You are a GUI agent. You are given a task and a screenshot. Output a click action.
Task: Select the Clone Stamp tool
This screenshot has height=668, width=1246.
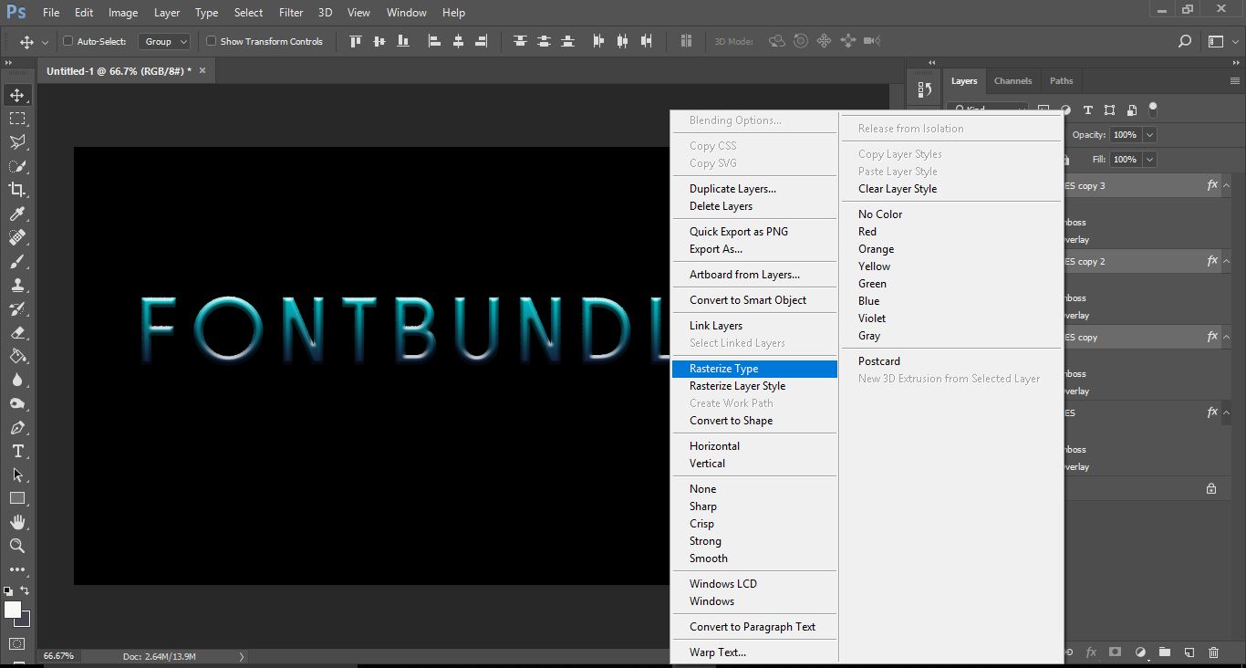pos(17,285)
